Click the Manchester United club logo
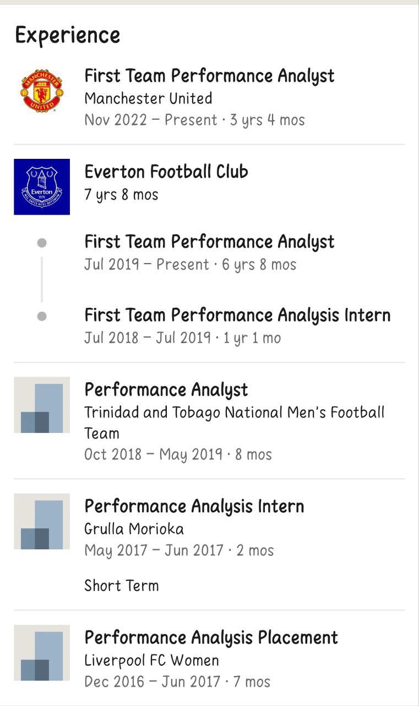This screenshot has height=706, width=419. click(x=42, y=91)
